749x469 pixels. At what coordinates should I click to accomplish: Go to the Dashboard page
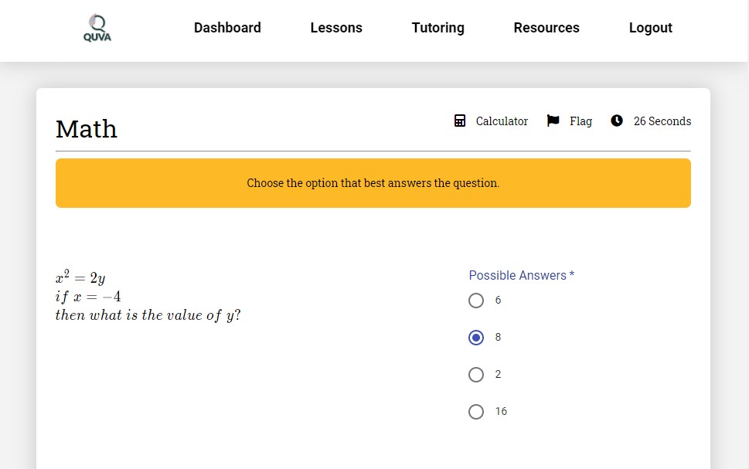click(227, 28)
